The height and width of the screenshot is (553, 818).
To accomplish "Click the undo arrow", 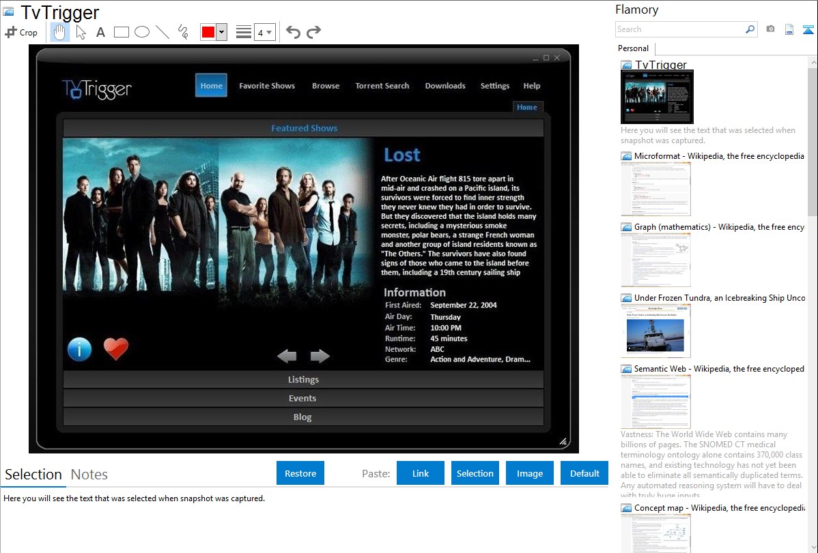I will [293, 32].
